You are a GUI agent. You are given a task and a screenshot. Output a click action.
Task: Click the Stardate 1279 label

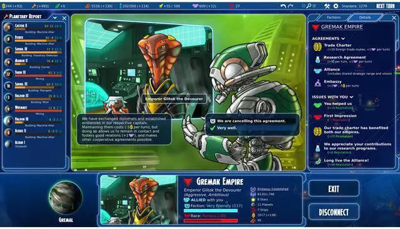[x=354, y=6]
